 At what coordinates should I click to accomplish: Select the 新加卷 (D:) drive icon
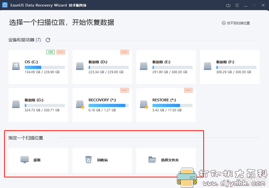(80, 66)
